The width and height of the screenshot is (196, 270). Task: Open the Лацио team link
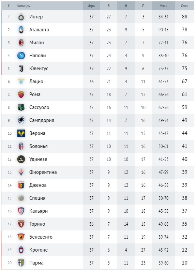[36, 81]
